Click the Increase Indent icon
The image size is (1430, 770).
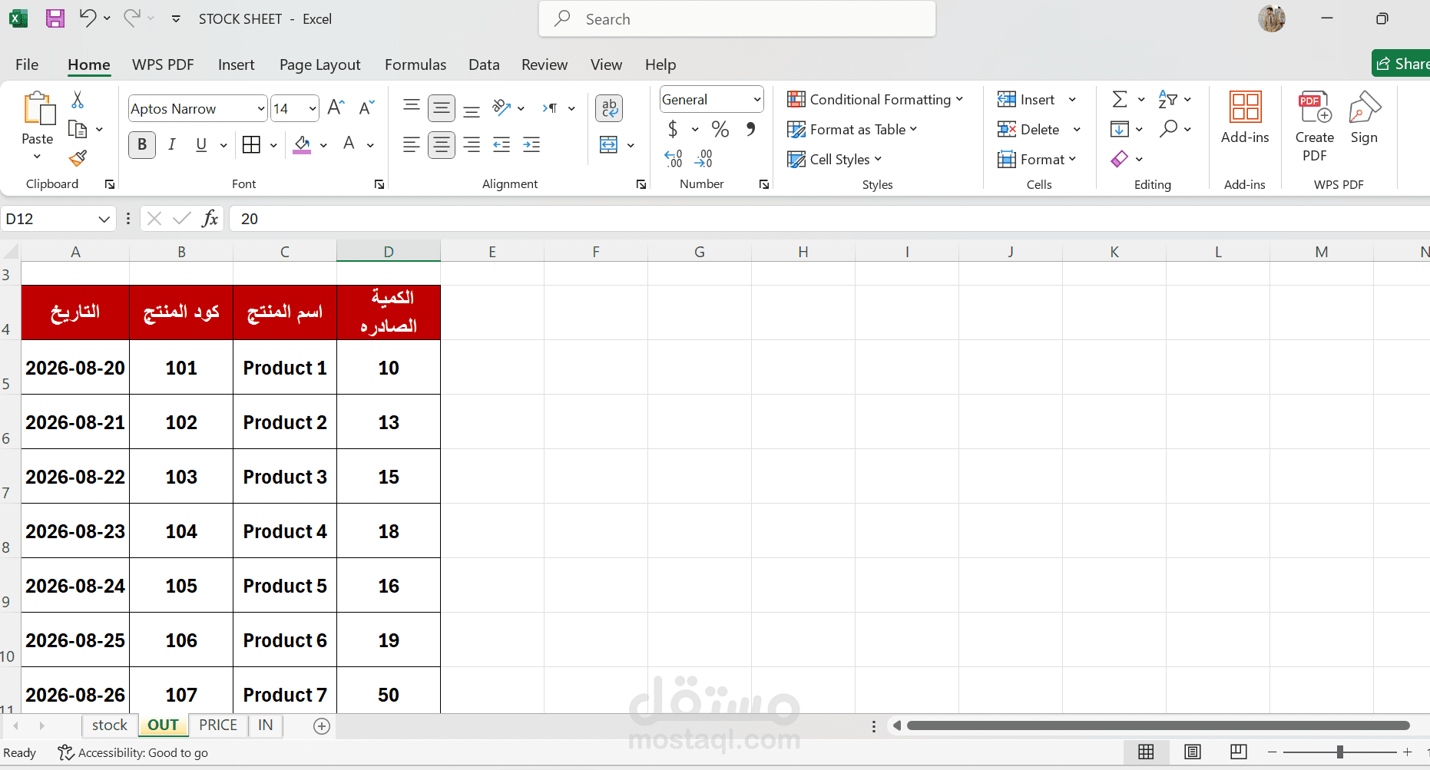coord(531,145)
